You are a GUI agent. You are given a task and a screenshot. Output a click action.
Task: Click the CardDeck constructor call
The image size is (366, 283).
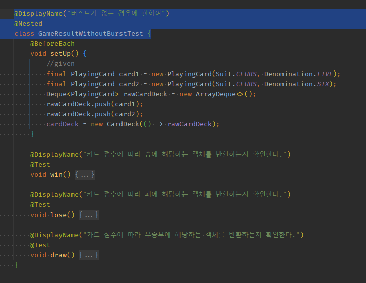[123, 124]
